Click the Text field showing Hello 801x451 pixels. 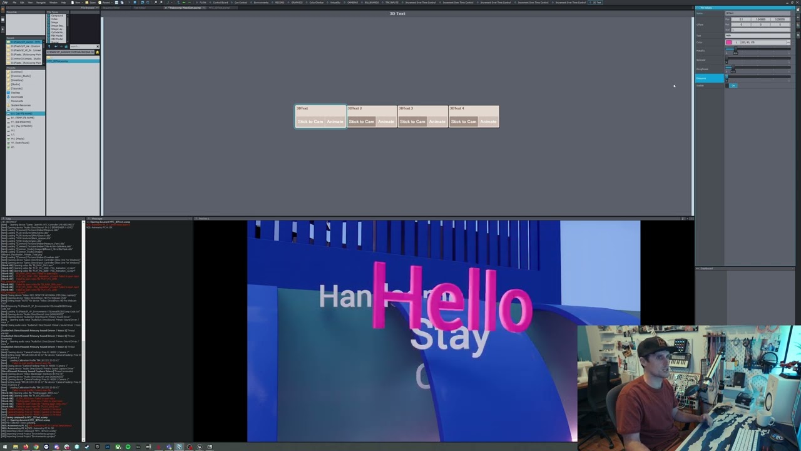758,36
